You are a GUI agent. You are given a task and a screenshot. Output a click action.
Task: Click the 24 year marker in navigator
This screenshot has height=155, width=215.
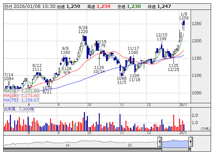click(67, 145)
